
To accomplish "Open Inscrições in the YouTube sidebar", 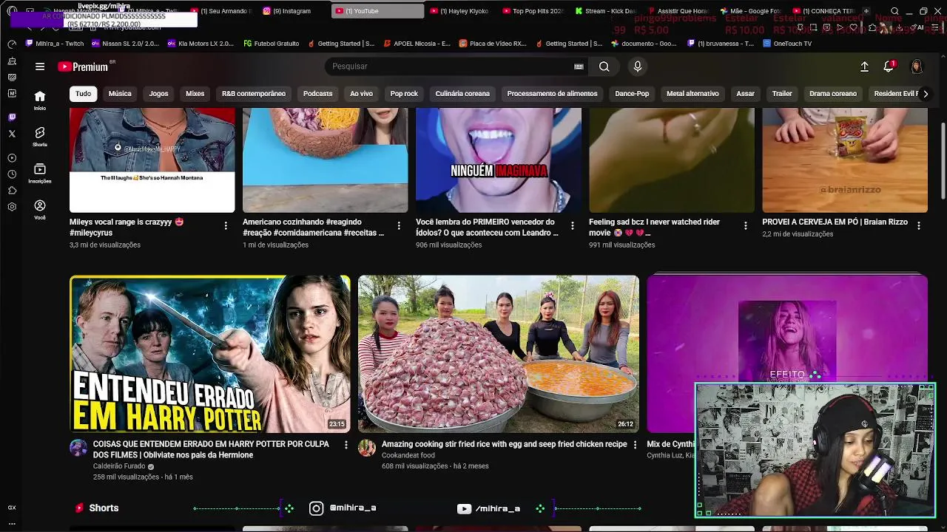I will 40,173.
